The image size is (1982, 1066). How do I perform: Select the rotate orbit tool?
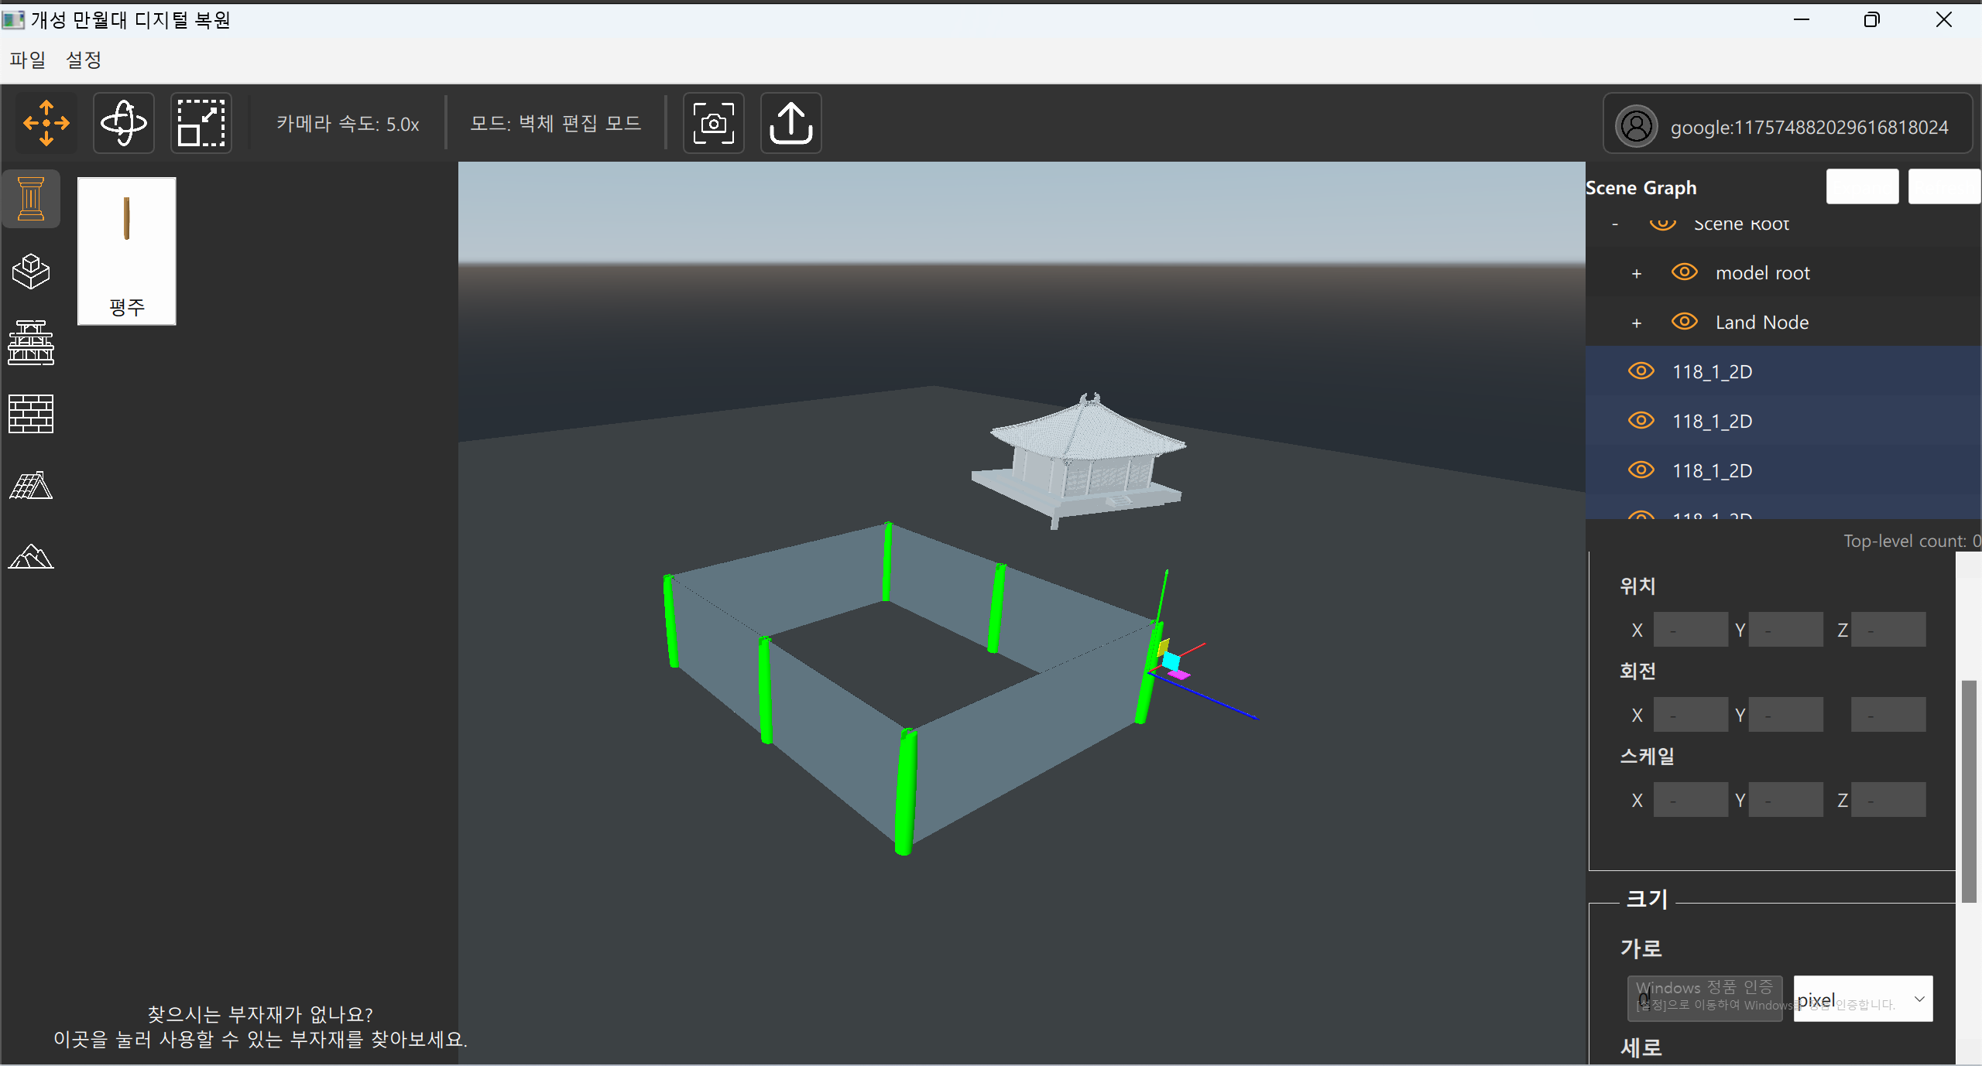(x=124, y=123)
